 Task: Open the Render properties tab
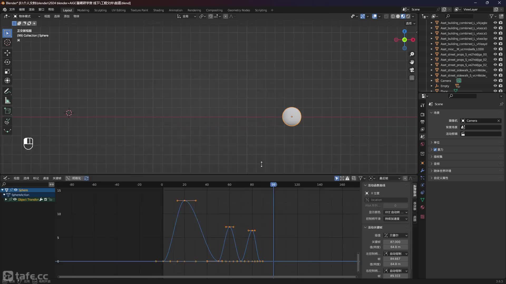(x=422, y=114)
